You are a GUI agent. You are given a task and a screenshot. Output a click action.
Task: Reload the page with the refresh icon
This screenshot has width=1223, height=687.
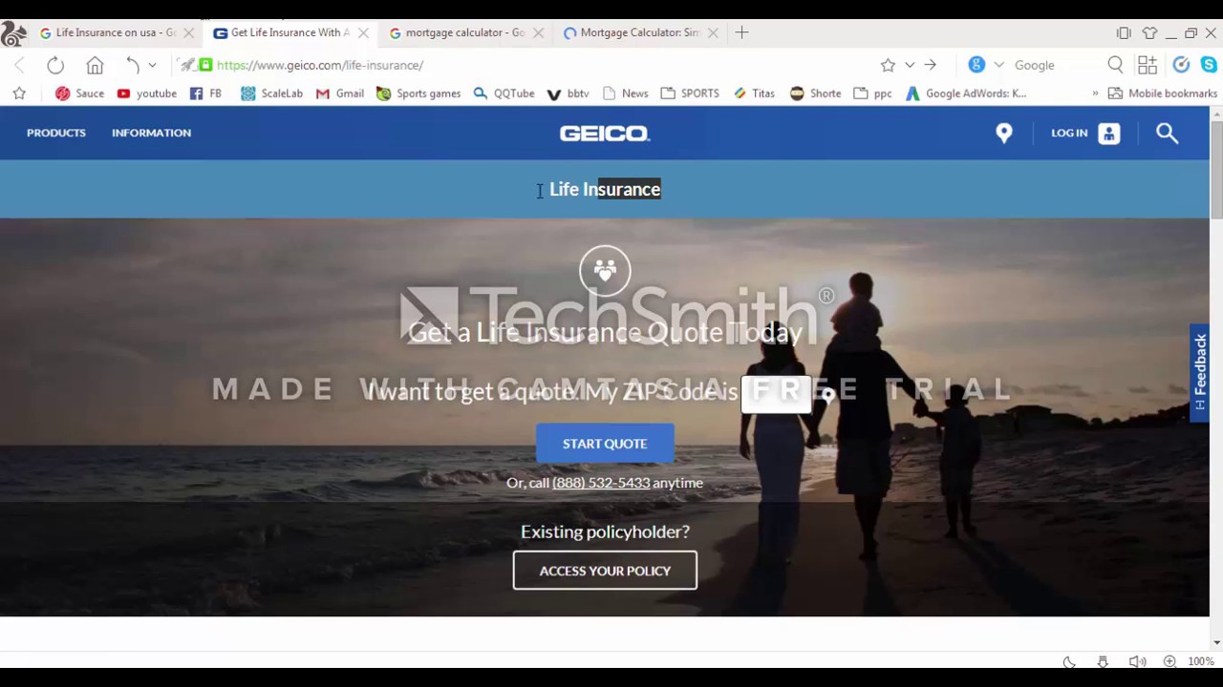pos(55,65)
